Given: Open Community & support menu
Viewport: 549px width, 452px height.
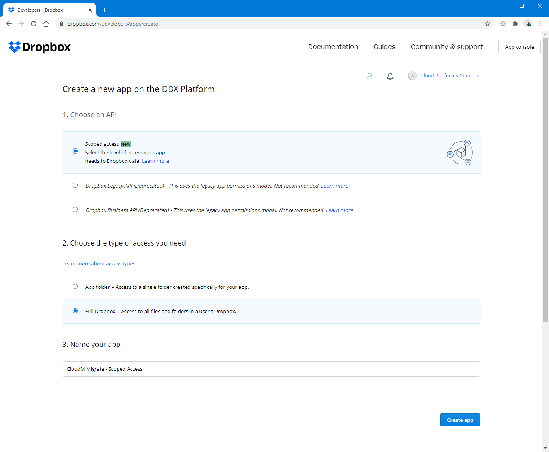Looking at the screenshot, I should pos(447,47).
